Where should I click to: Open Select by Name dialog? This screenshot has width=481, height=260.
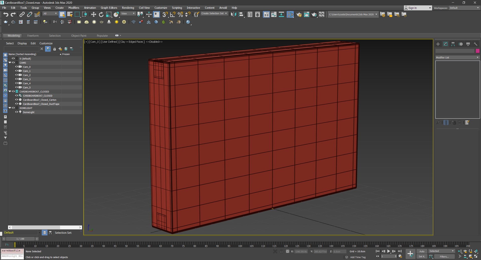click(x=70, y=14)
